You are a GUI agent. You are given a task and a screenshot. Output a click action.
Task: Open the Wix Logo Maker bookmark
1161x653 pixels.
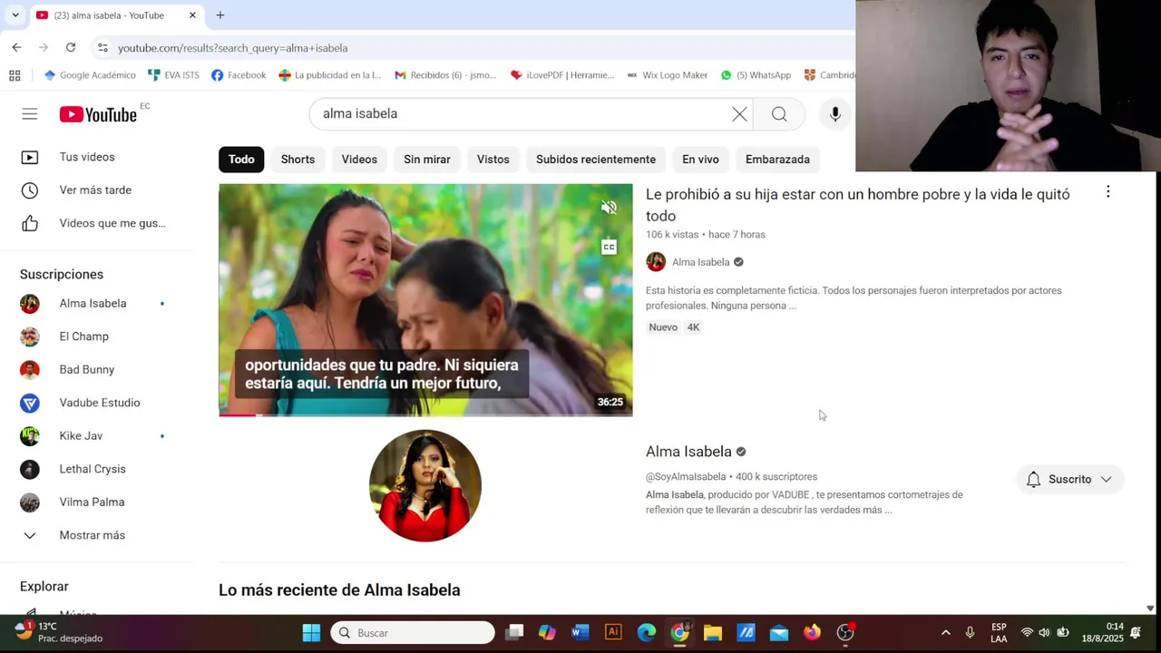tap(667, 75)
